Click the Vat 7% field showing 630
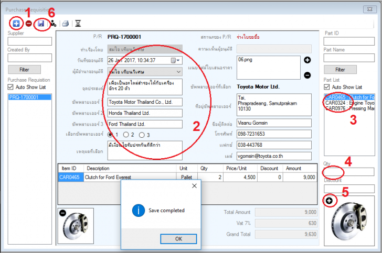Image resolution: width=382 pixels, height=253 pixels. (286, 223)
